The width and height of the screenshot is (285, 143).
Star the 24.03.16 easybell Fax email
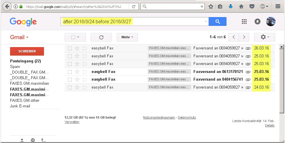[77, 87]
